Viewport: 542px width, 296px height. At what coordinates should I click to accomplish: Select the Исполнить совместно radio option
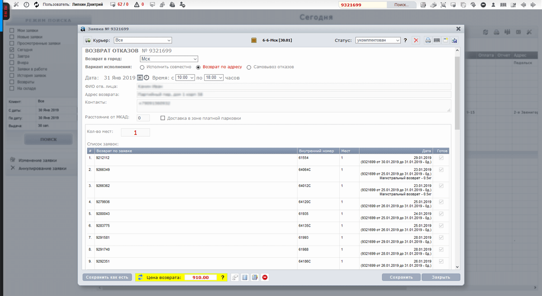(142, 67)
